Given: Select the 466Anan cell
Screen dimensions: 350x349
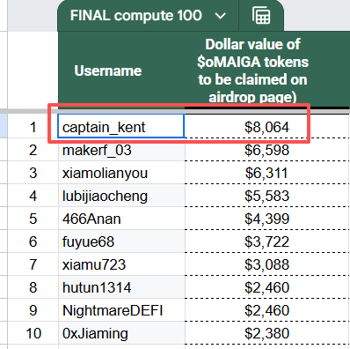Looking at the screenshot, I should [121, 218].
